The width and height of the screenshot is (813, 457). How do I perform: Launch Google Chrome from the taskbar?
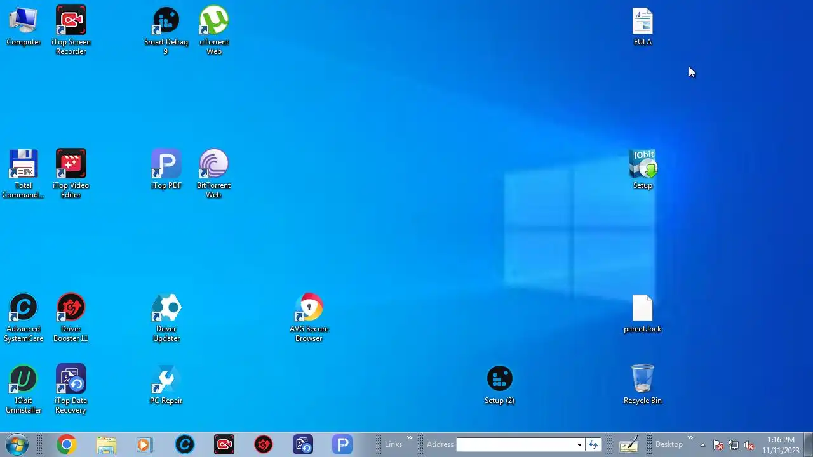point(67,444)
